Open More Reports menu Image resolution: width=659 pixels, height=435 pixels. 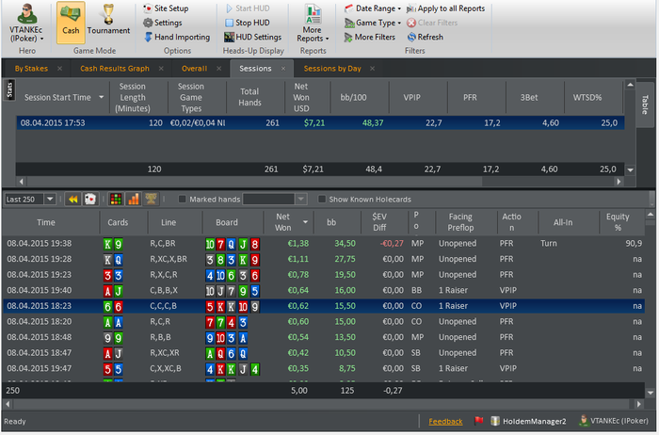pyautogui.click(x=313, y=23)
